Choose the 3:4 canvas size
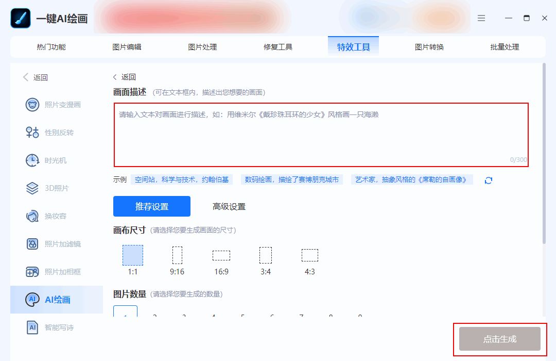The width and height of the screenshot is (556, 361). [266, 261]
